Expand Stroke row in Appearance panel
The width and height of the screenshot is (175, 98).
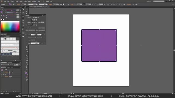coord(4,72)
